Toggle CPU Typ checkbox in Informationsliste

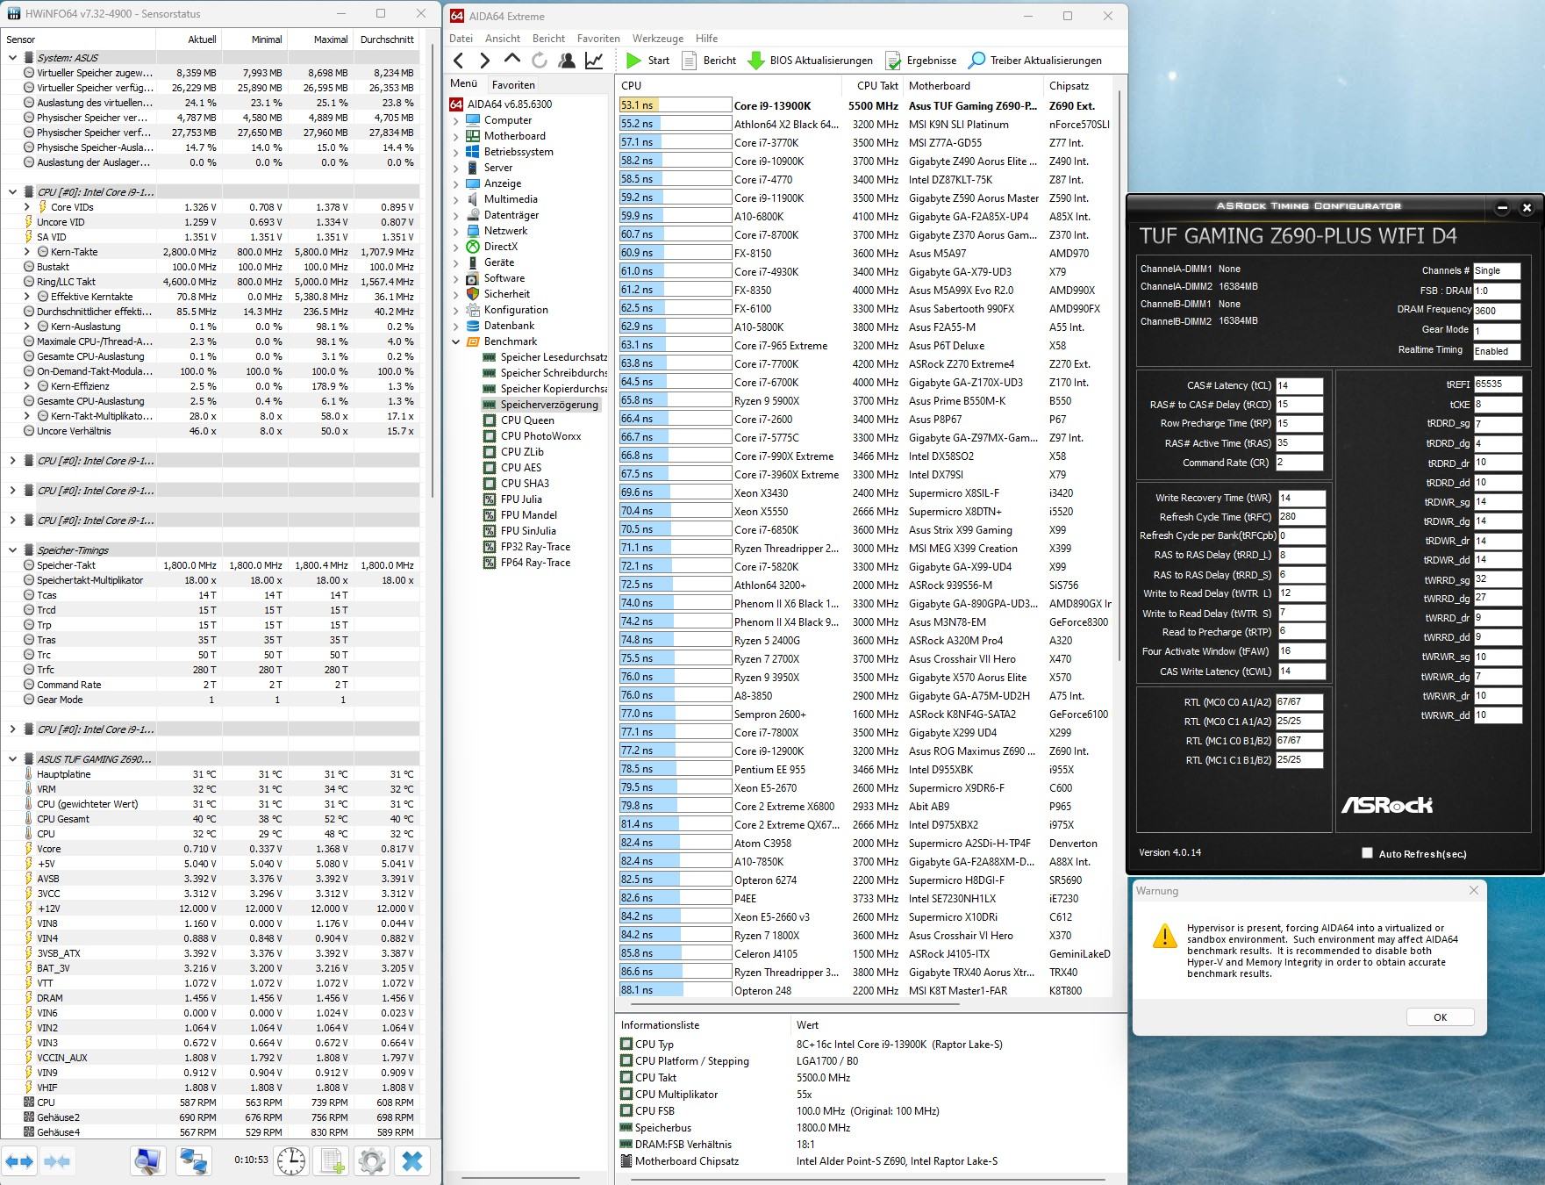coord(626,1045)
